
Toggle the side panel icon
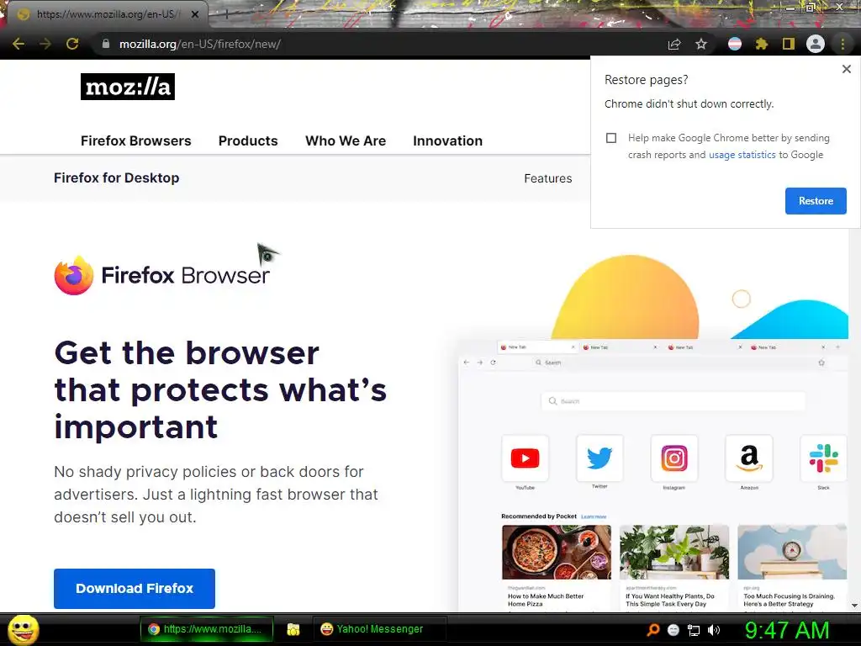point(789,44)
